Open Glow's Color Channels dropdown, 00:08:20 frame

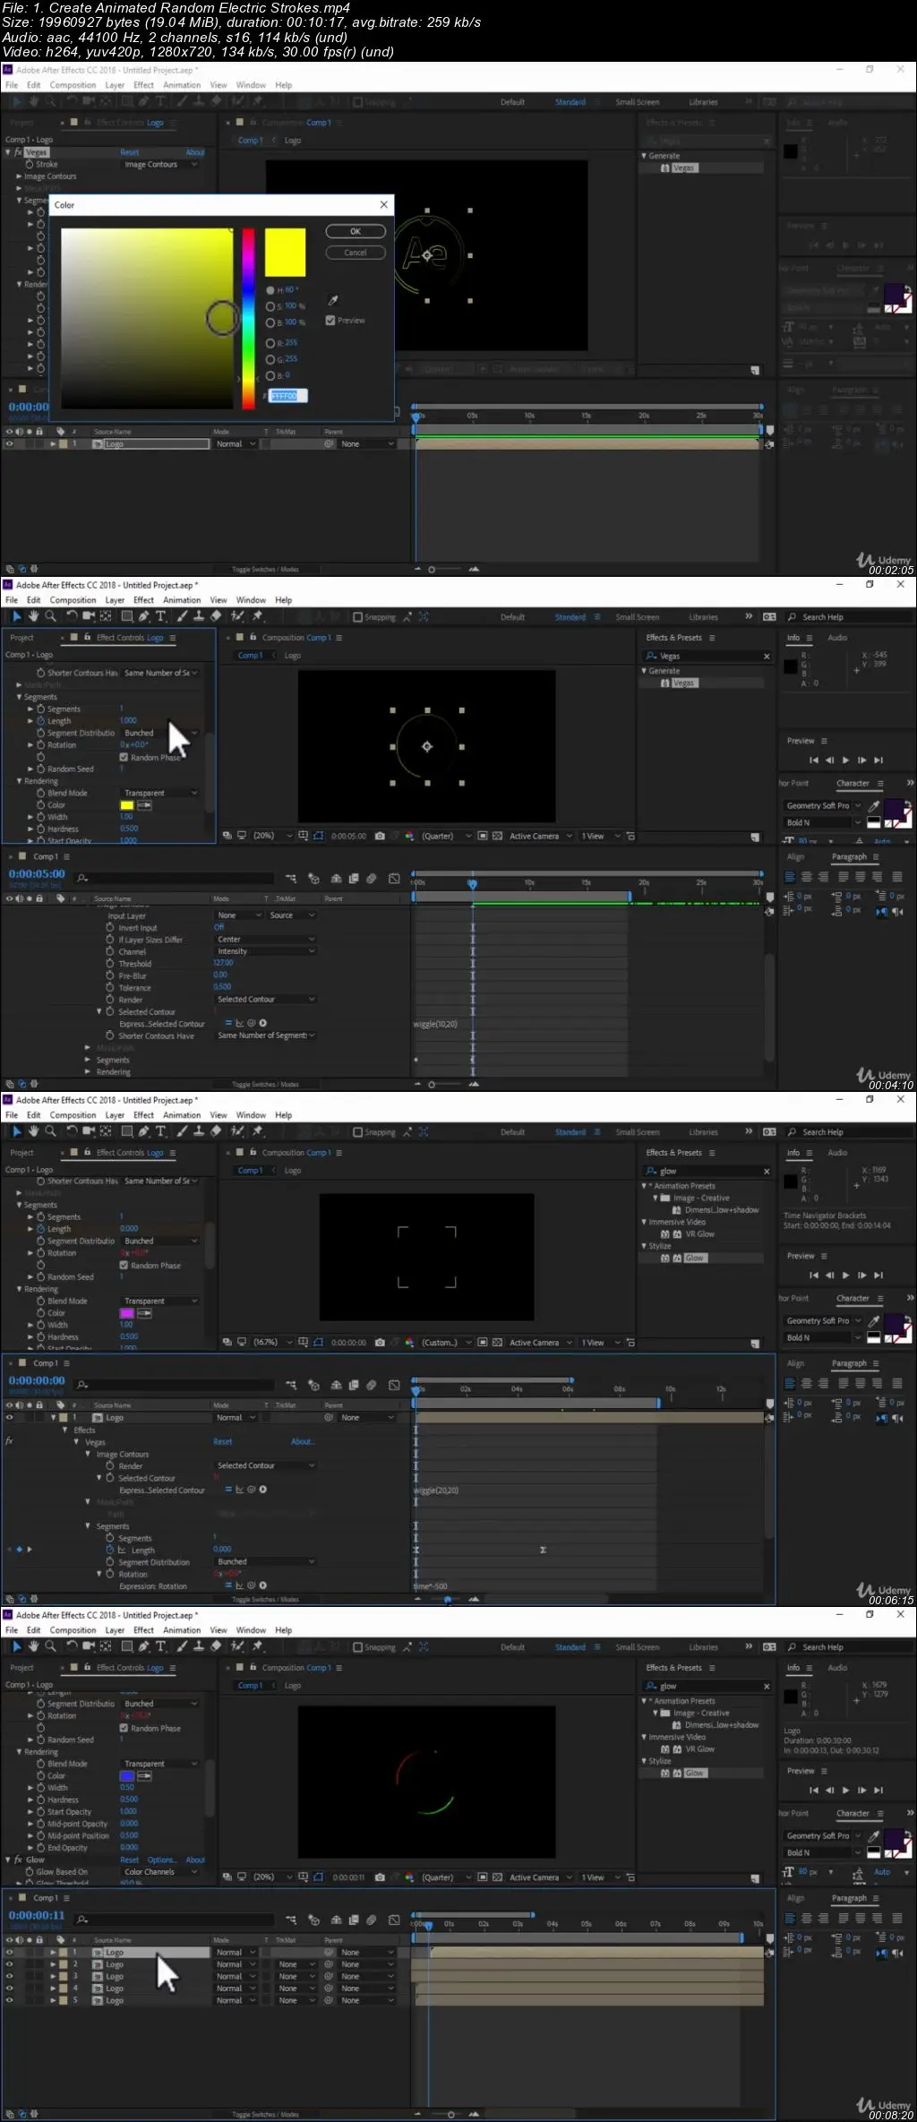pos(160,1872)
